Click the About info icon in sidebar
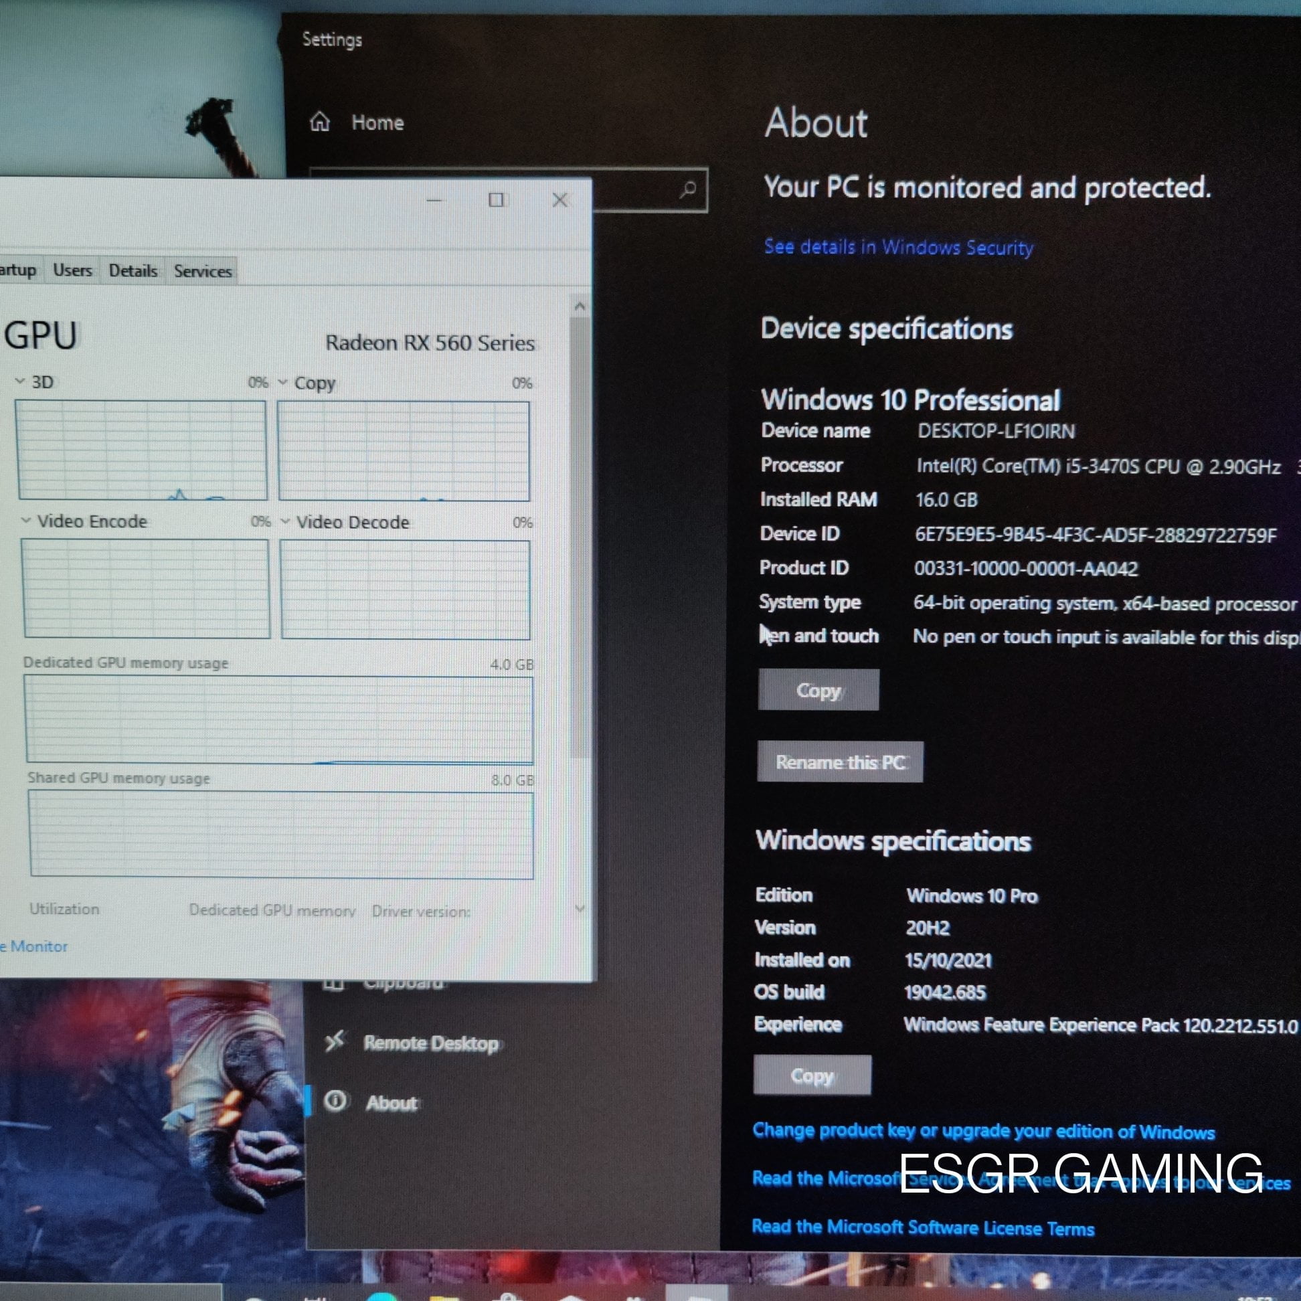The image size is (1301, 1301). point(335,1101)
